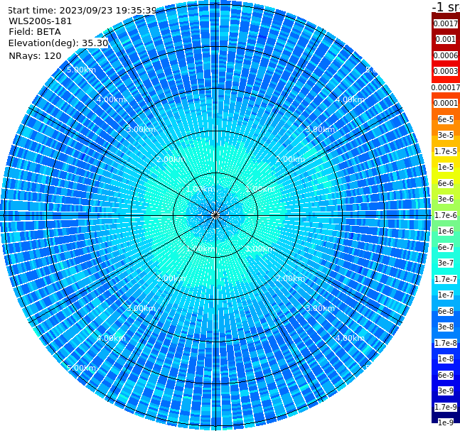Viewport: 460px width, 431px height.
Task: Select the 0.0006 colorbar value
Action: (446, 55)
